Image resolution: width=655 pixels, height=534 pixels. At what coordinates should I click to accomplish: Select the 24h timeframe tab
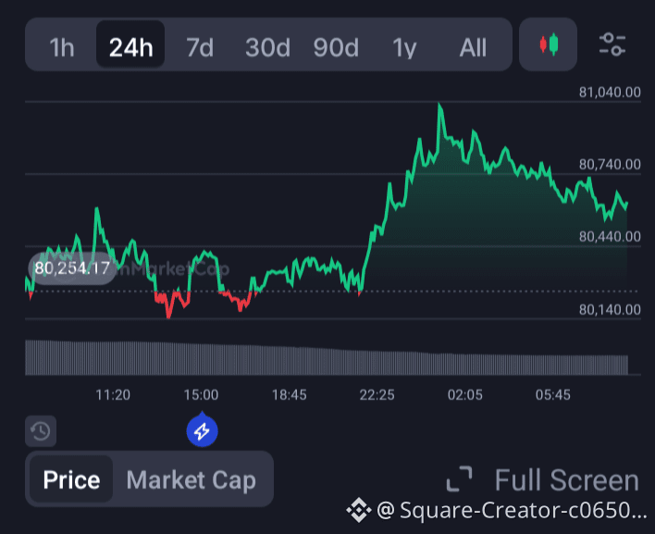(130, 44)
